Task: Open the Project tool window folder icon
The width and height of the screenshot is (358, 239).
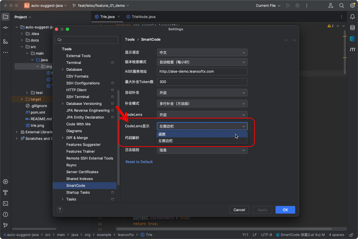Action: coord(5,17)
